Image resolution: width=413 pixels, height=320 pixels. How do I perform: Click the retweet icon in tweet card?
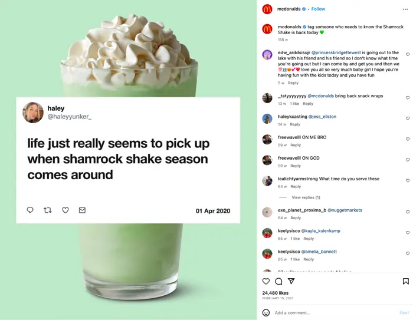click(x=48, y=210)
